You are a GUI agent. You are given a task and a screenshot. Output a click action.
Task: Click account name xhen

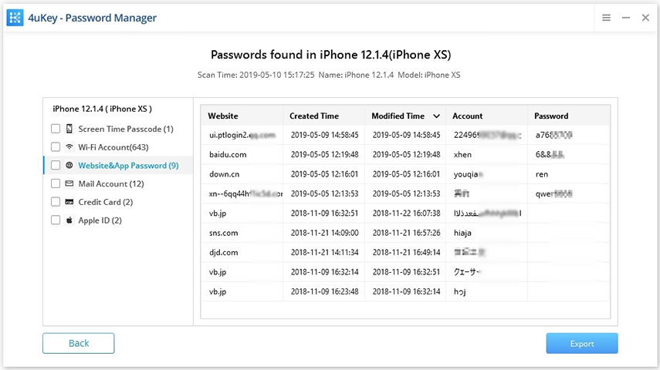pyautogui.click(x=462, y=155)
